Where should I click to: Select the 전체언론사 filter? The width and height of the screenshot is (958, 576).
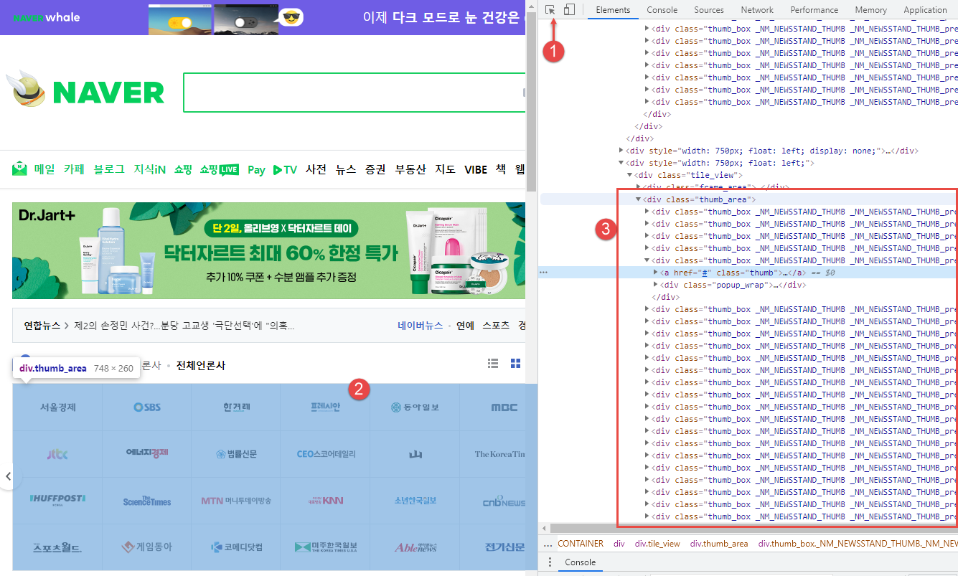pos(201,365)
